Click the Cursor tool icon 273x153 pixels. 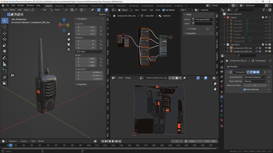(x=5, y=27)
